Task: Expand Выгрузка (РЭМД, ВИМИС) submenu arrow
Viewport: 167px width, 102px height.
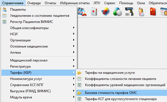Action: click(74, 91)
